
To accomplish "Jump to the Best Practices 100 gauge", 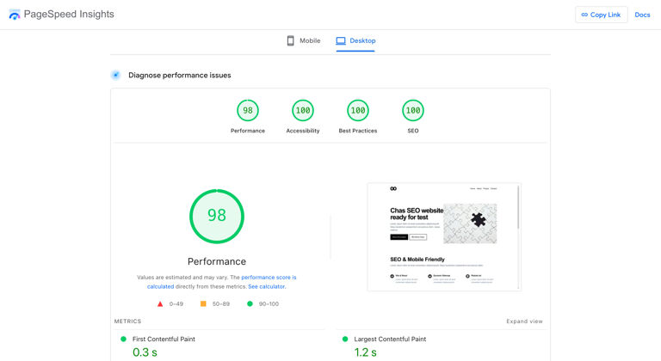I will [x=358, y=110].
